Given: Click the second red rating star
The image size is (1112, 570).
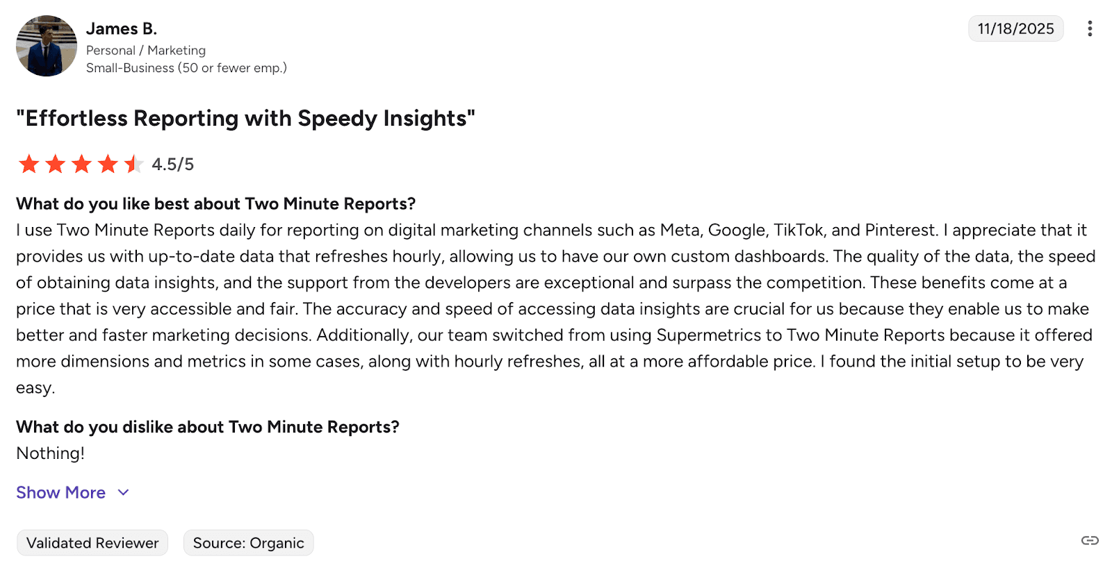Looking at the screenshot, I should click(x=56, y=165).
